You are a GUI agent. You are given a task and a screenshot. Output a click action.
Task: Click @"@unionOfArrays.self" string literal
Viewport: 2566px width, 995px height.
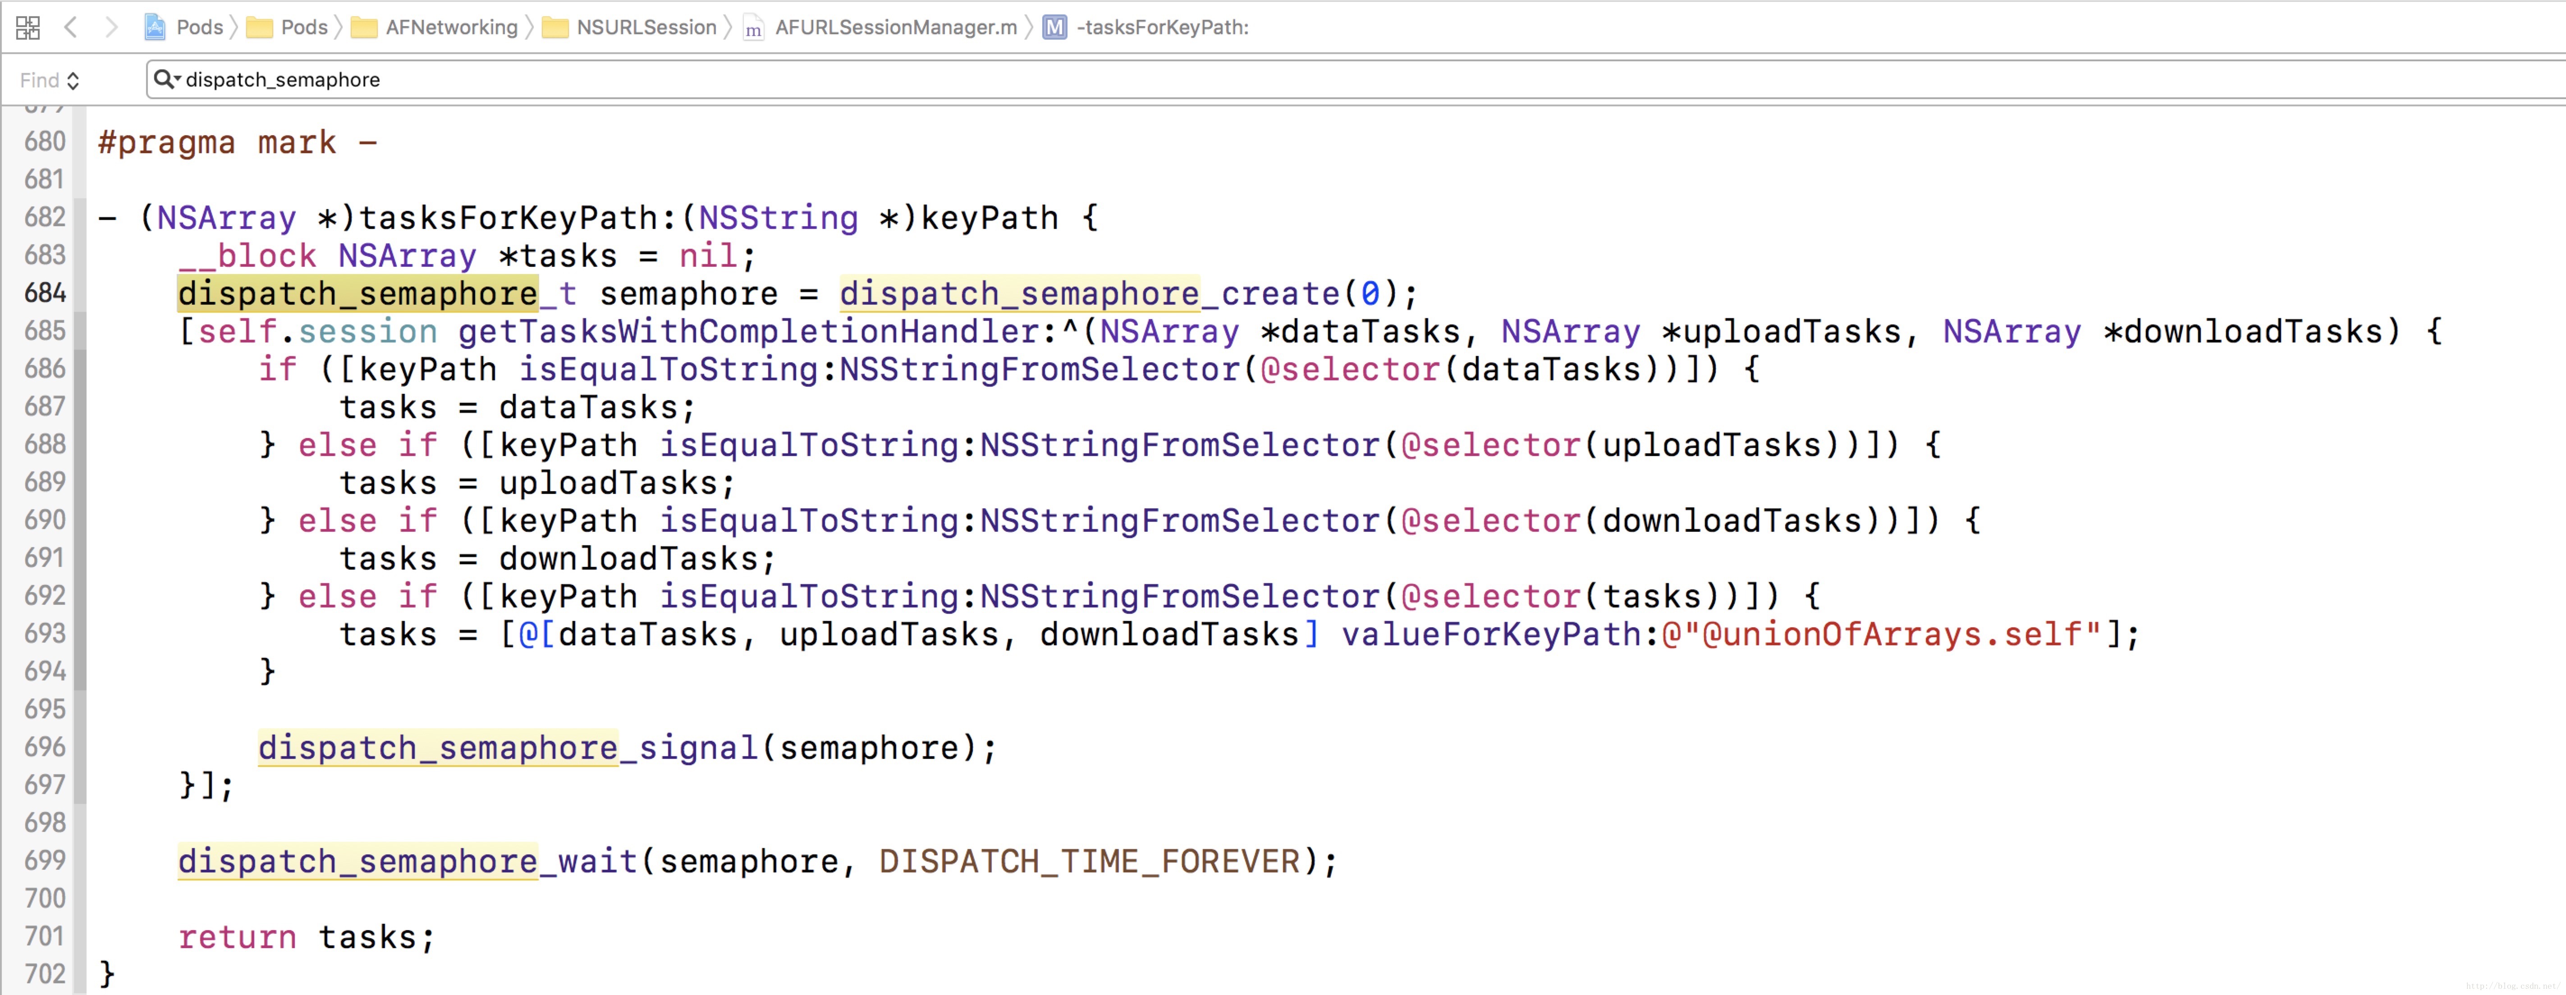tap(1882, 634)
